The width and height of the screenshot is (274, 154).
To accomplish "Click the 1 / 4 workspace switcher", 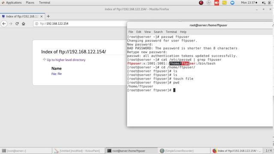I will coord(268,151).
